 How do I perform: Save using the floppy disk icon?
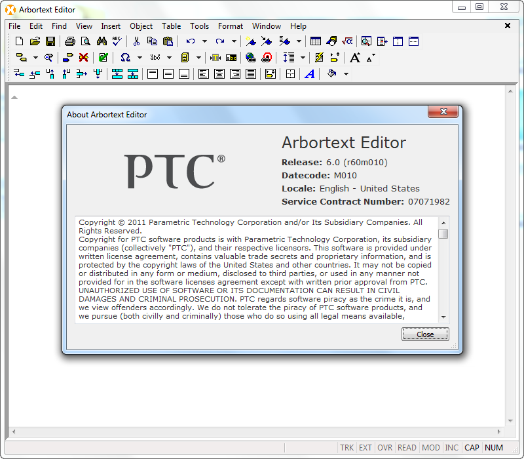tap(50, 41)
